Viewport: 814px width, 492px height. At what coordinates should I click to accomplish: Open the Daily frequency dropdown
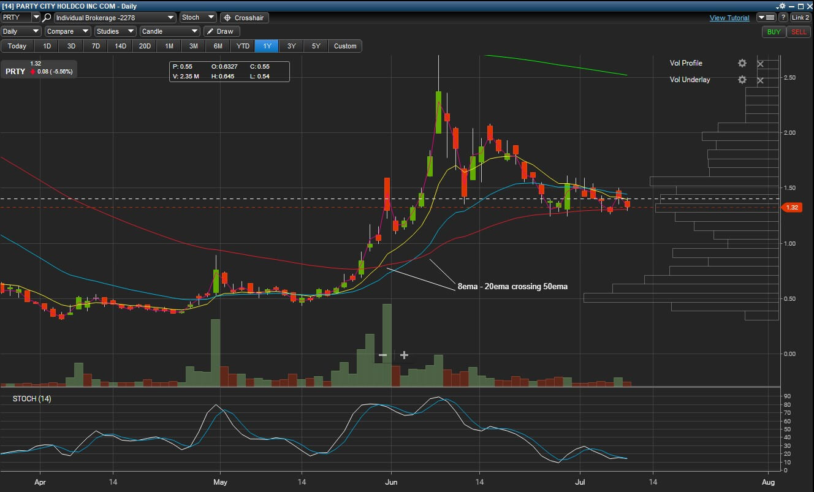pyautogui.click(x=21, y=31)
